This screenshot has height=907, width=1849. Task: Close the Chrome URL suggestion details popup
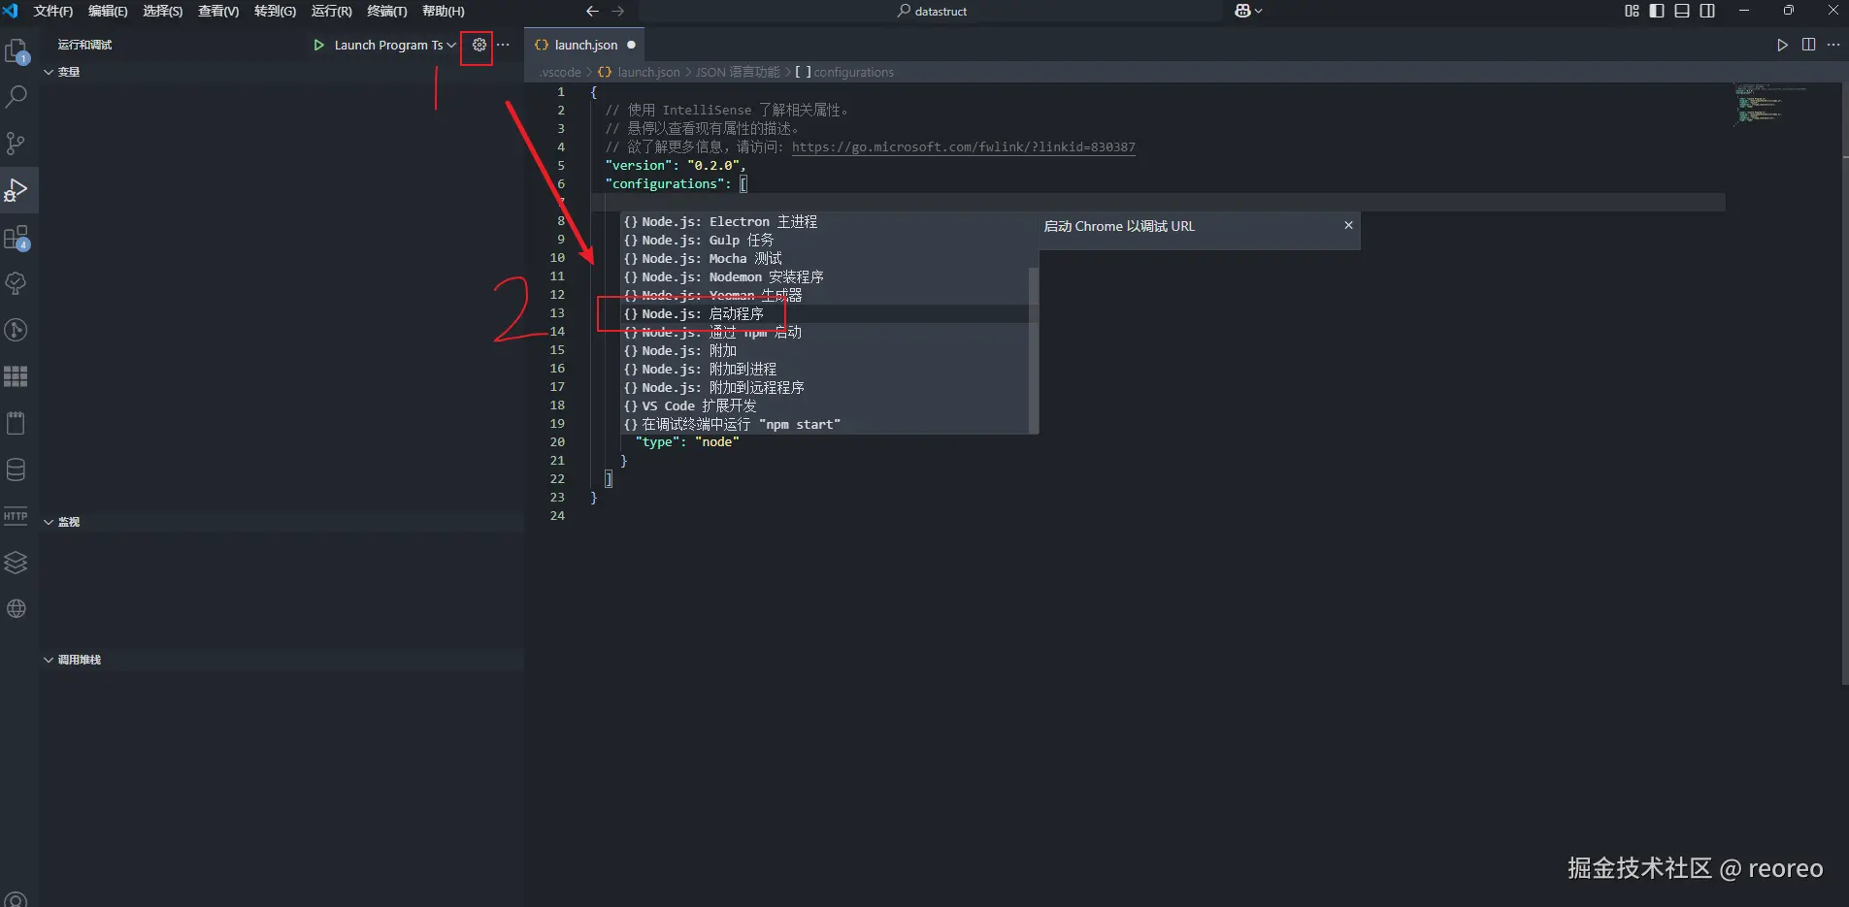pyautogui.click(x=1348, y=225)
